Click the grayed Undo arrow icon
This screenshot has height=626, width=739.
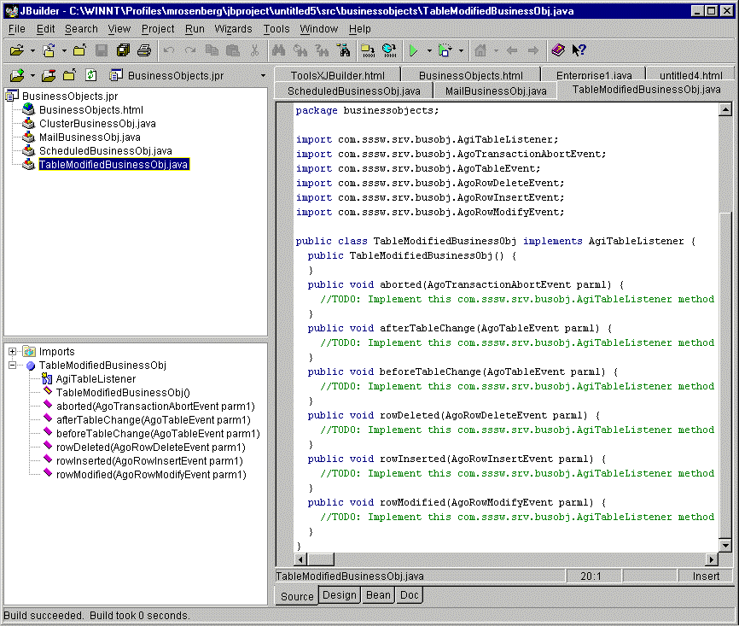169,50
